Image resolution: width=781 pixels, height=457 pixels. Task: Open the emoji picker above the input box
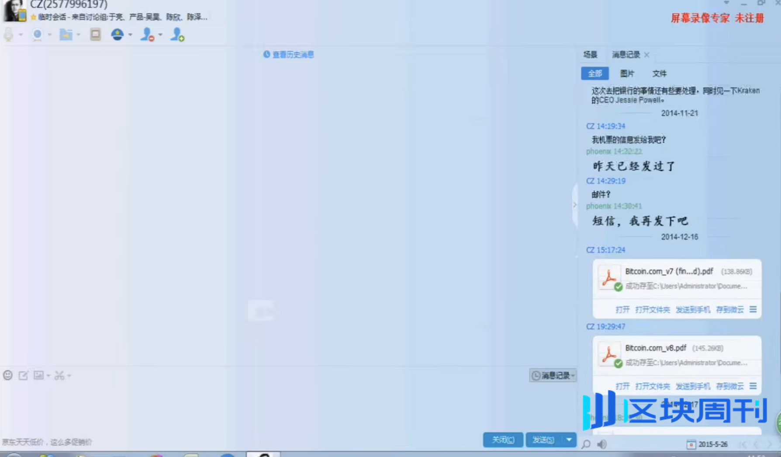coord(7,375)
